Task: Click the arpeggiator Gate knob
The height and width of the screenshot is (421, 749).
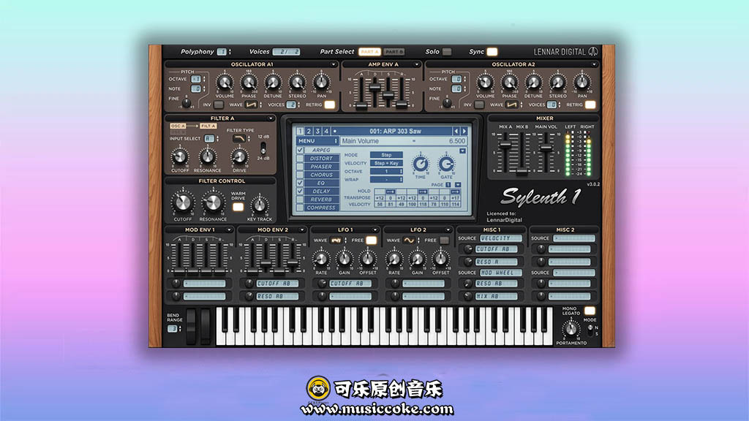Action: point(446,164)
